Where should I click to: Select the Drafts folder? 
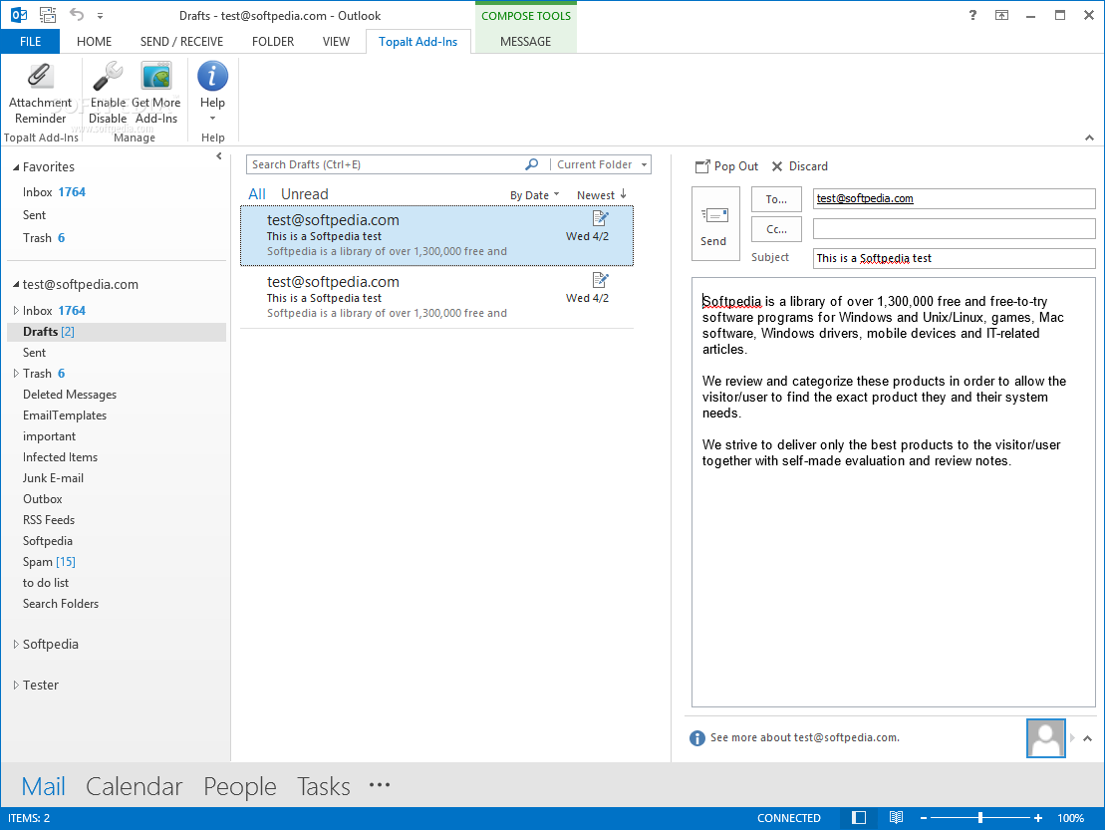tap(117, 332)
